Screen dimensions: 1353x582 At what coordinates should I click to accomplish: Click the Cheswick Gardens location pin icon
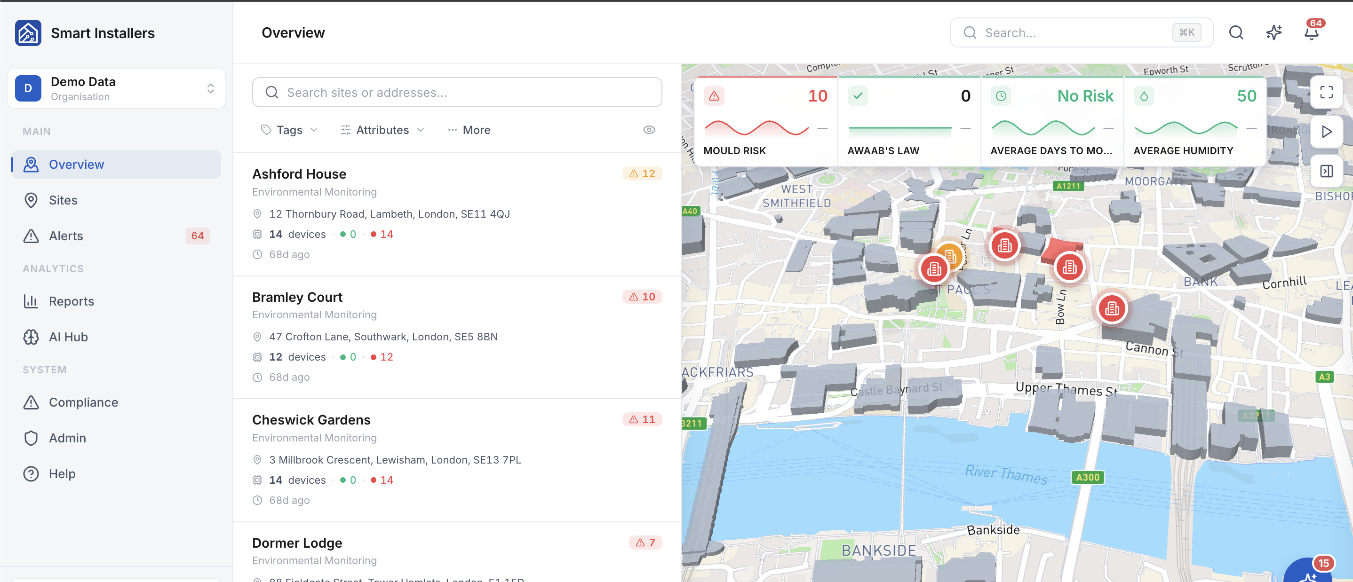[257, 460]
